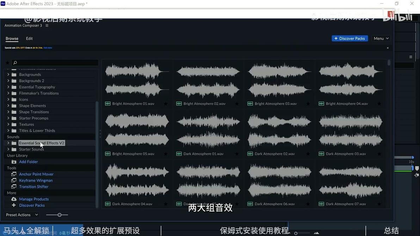Expand the Icons folder arrow
Image resolution: width=420 pixels, height=236 pixels.
pos(8,100)
